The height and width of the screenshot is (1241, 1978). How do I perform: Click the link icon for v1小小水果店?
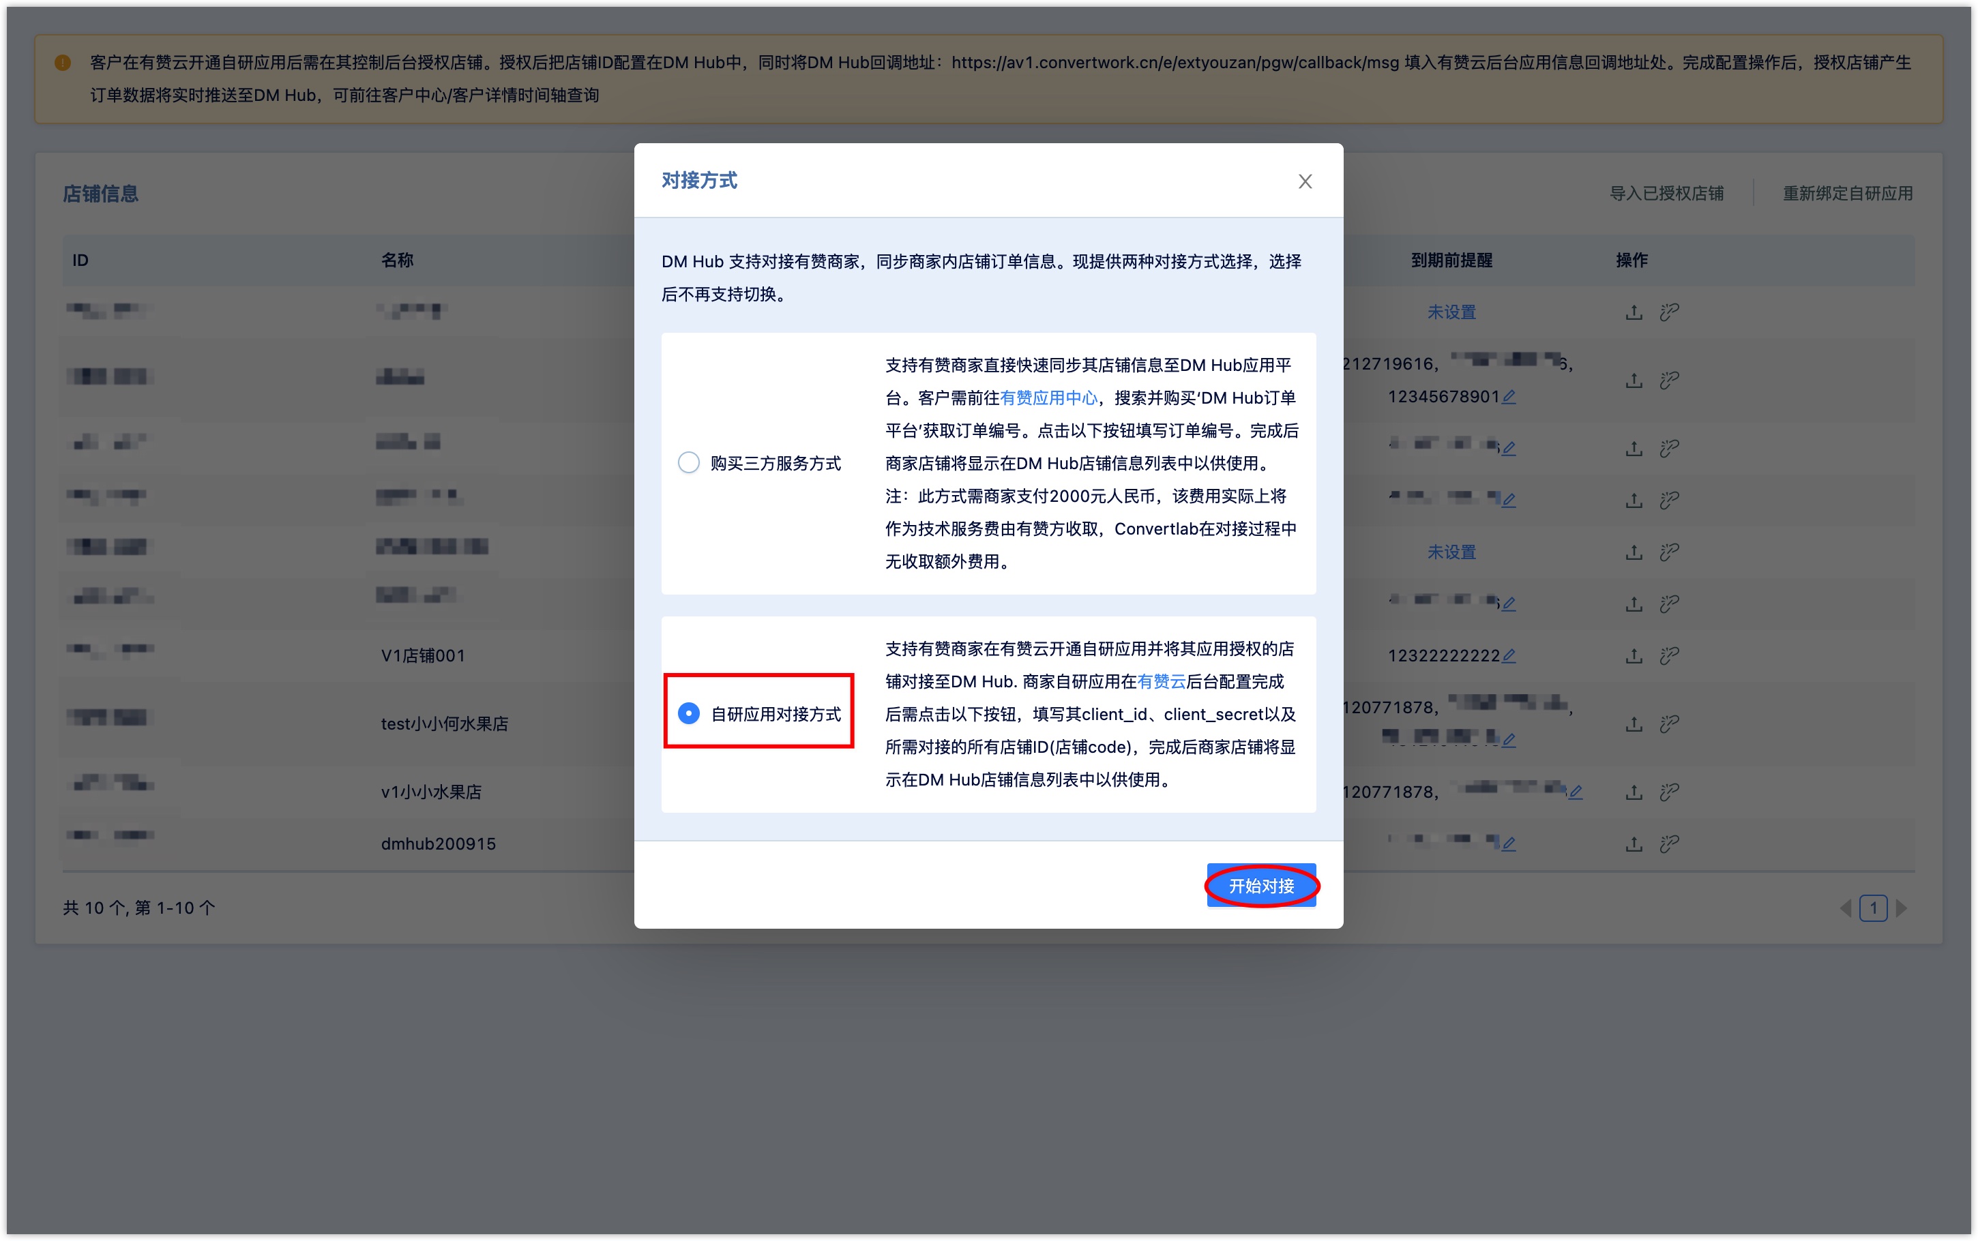click(x=1668, y=792)
